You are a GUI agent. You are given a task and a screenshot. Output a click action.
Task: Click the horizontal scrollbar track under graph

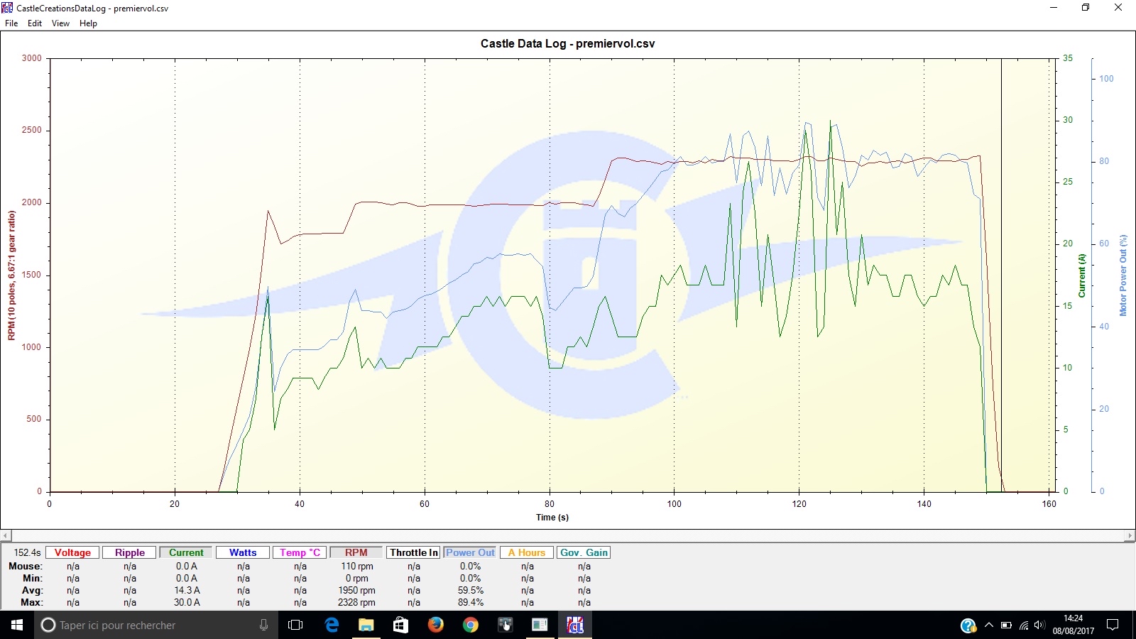pos(568,535)
